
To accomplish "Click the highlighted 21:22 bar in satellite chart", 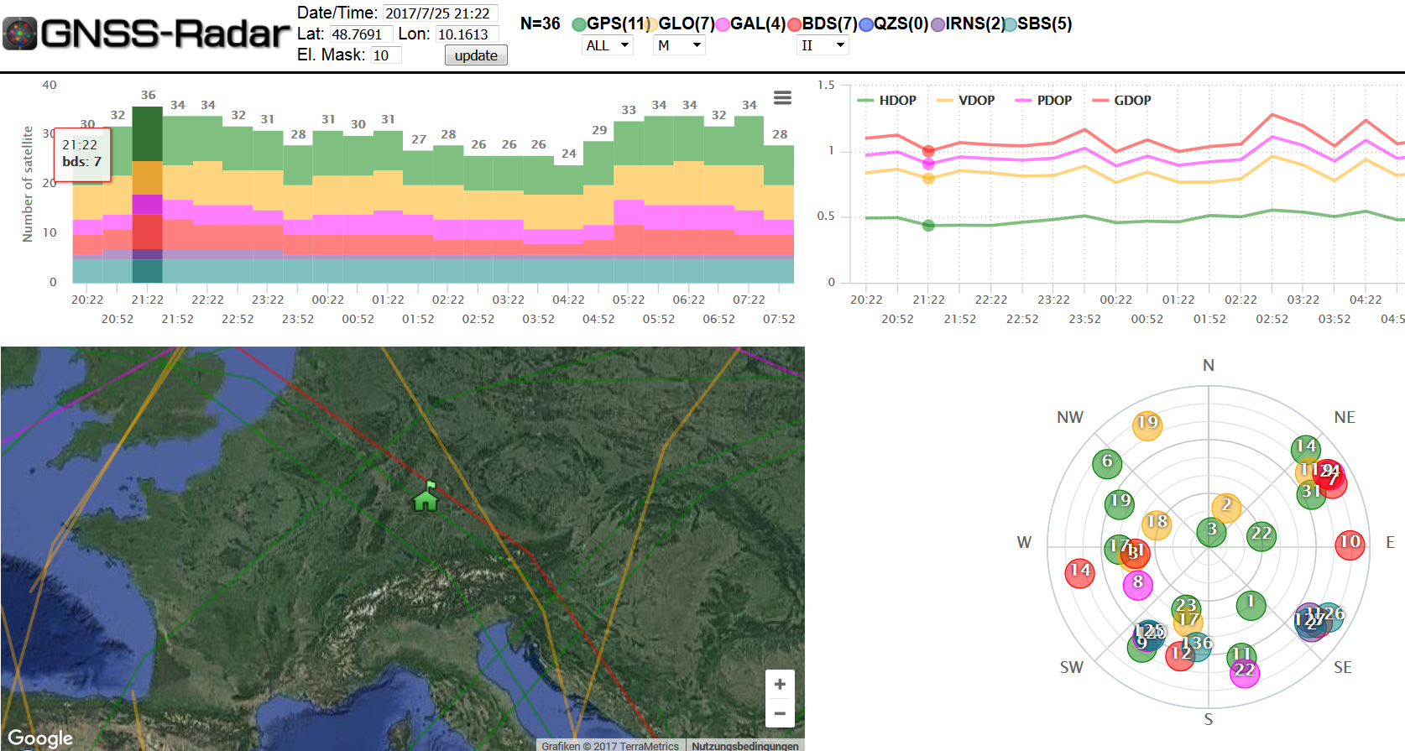I will tap(148, 195).
